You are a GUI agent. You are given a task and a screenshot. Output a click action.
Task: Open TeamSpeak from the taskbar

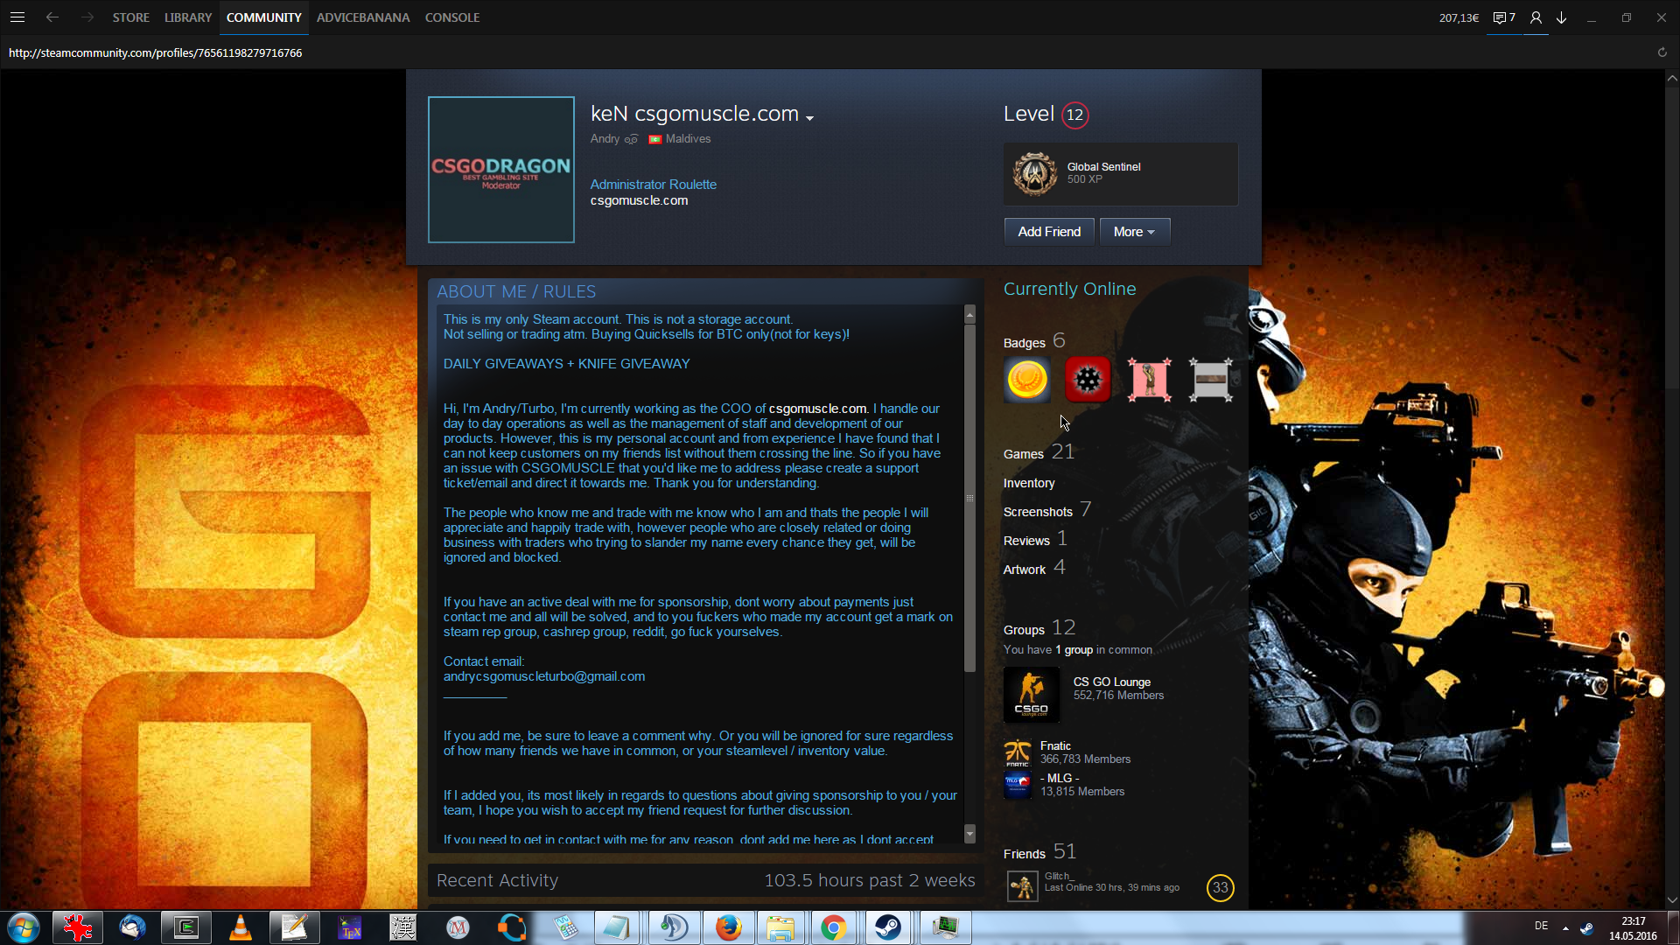click(674, 927)
